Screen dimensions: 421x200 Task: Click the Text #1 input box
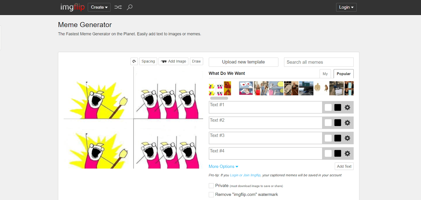pos(265,107)
